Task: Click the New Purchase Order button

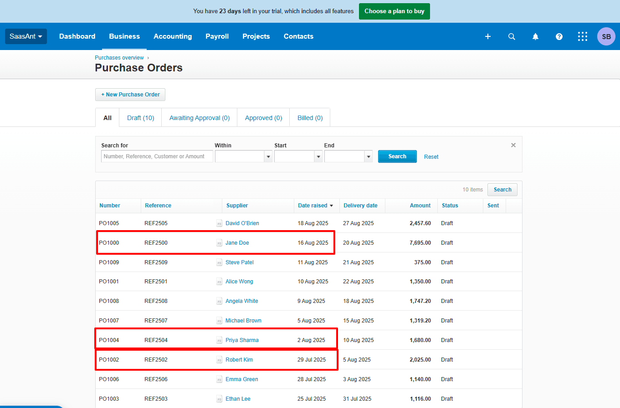Action: (x=130, y=95)
